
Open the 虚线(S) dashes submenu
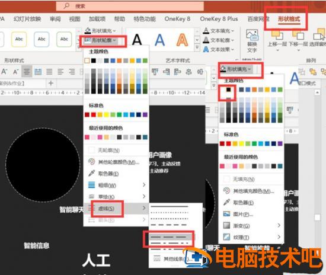pos(116,208)
